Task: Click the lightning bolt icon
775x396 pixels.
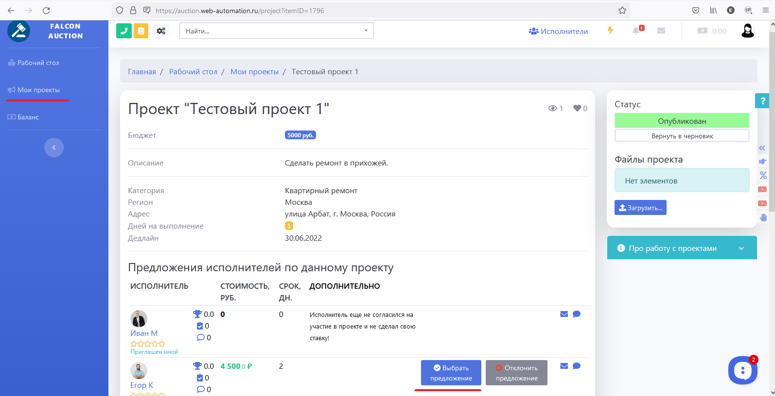Action: 610,31
